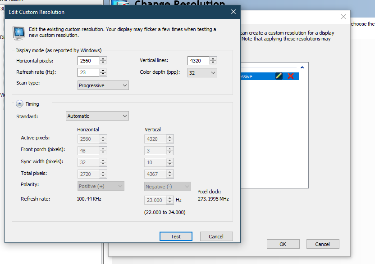375x264 pixels.
Task: Click the red X delete resolution icon
Action: pos(291,76)
